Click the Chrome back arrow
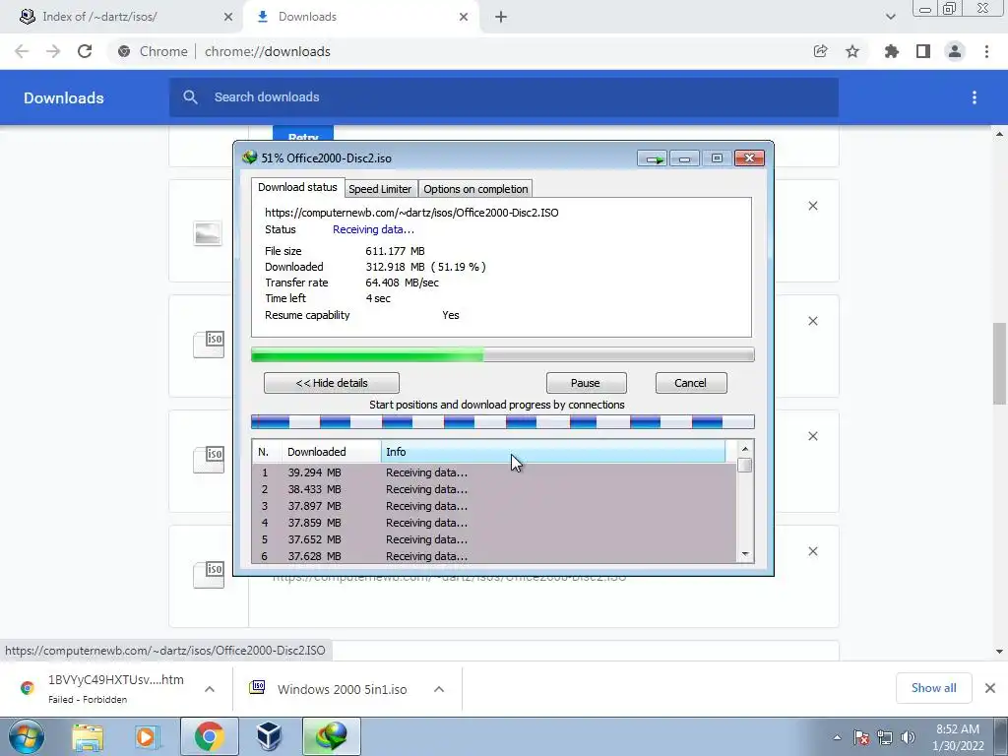Image resolution: width=1008 pixels, height=756 pixels. [x=22, y=51]
